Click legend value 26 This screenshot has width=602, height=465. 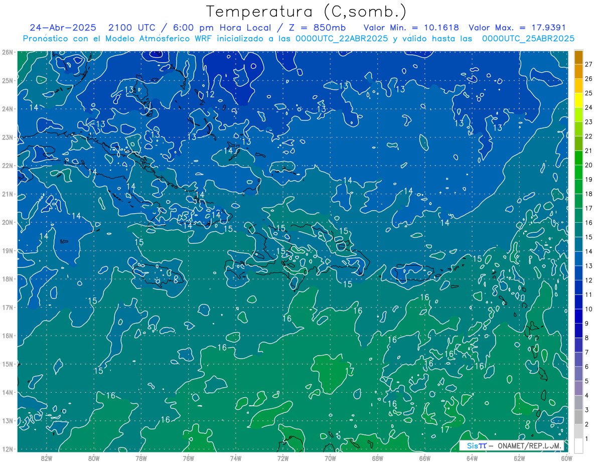click(x=589, y=79)
